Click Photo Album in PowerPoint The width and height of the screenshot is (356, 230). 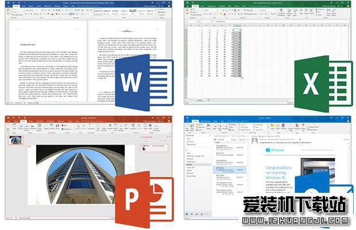coord(40,128)
